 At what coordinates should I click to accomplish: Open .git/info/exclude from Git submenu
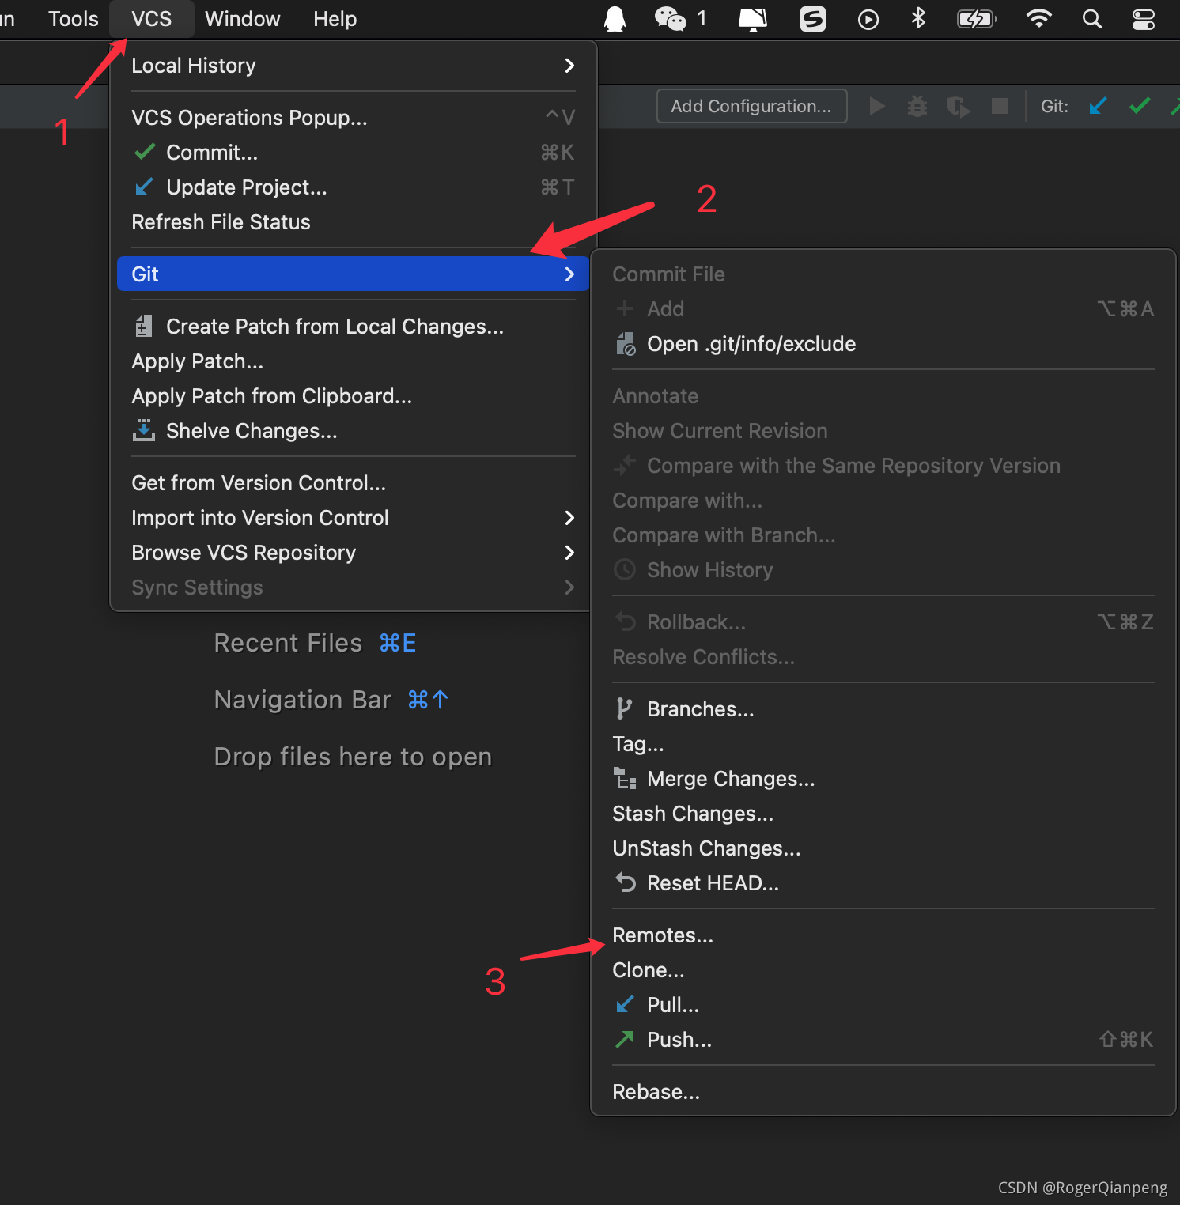point(883,344)
